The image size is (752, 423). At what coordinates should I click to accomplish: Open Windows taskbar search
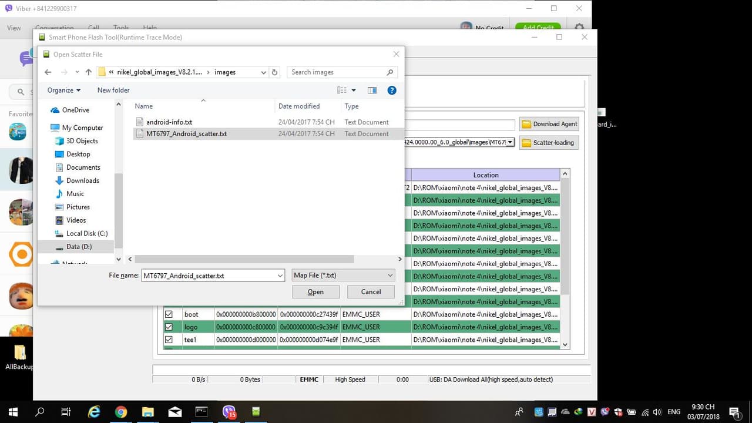40,412
